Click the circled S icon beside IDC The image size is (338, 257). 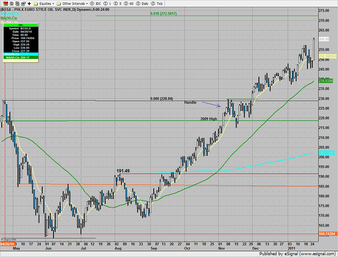pyautogui.click(x=93, y=3)
